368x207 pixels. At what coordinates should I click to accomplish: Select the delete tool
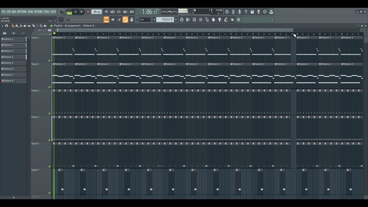point(21,26)
